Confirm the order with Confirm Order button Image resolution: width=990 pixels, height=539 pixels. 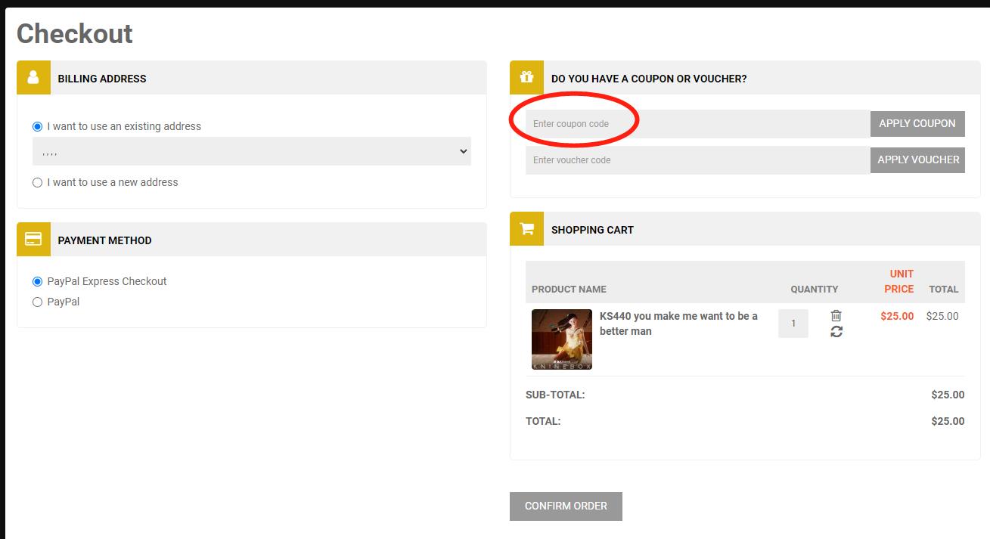click(x=566, y=506)
